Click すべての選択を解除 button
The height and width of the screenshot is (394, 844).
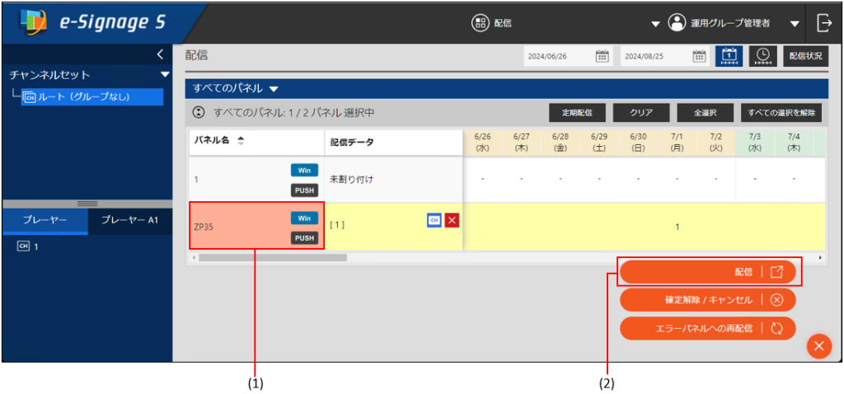tap(781, 113)
